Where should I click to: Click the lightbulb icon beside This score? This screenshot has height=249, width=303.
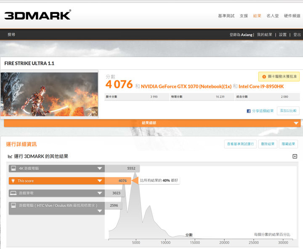click(x=13, y=181)
